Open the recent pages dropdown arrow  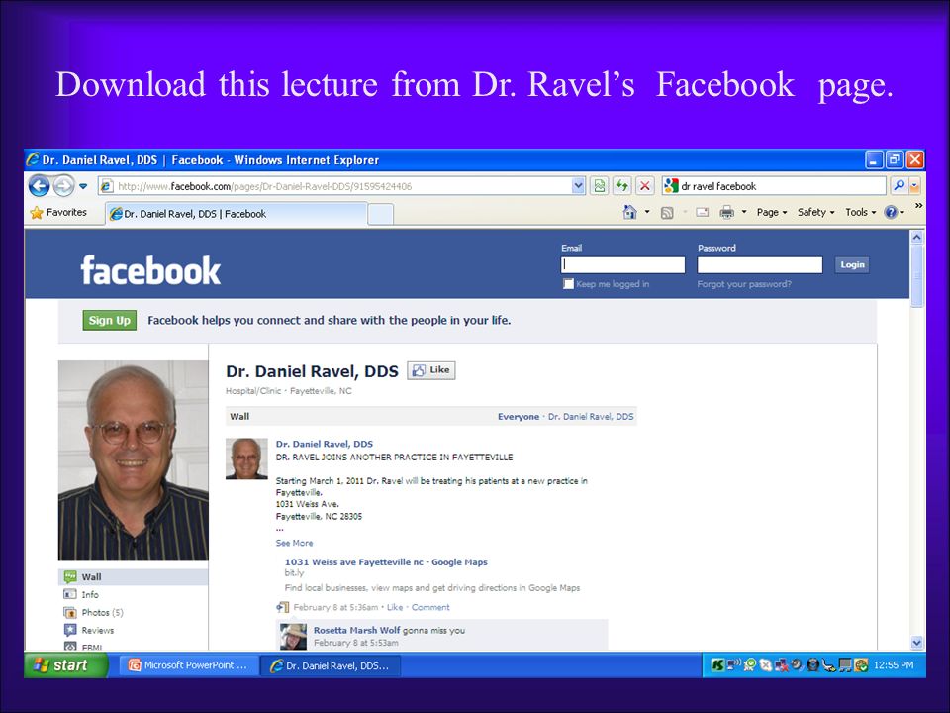(x=83, y=186)
